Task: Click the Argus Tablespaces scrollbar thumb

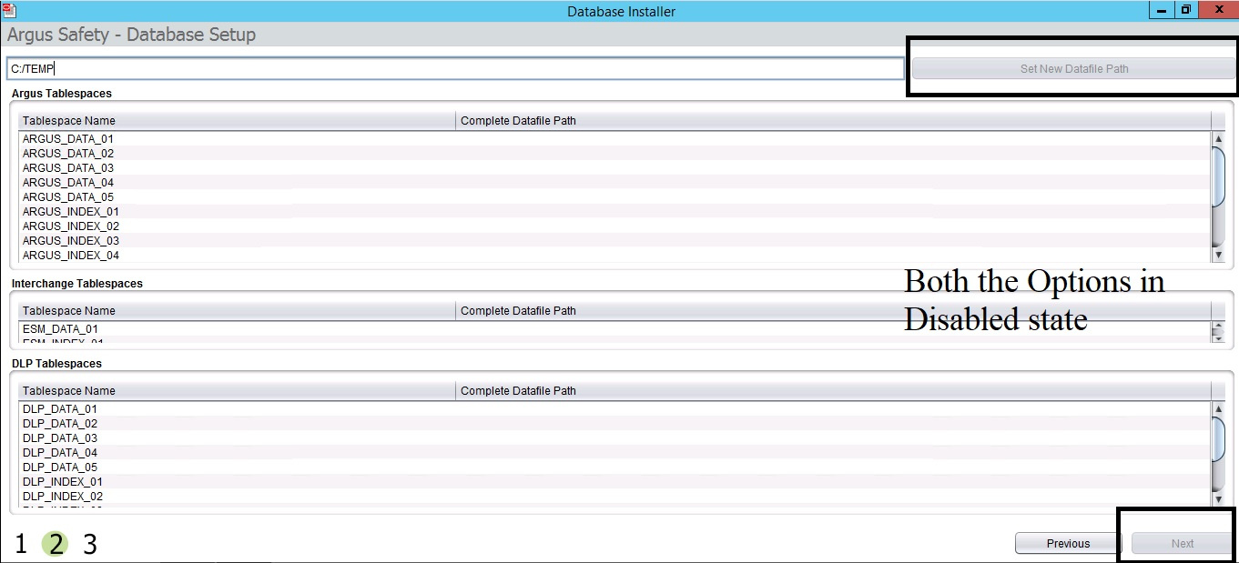Action: tap(1219, 178)
